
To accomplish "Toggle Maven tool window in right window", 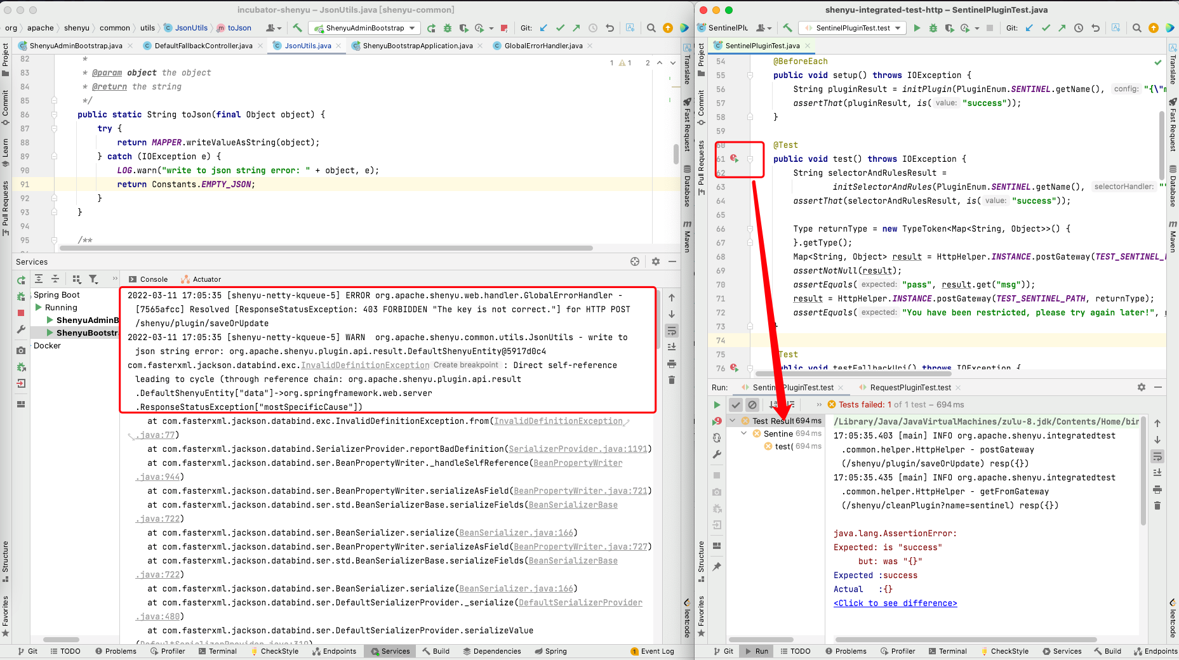I will tap(1173, 237).
